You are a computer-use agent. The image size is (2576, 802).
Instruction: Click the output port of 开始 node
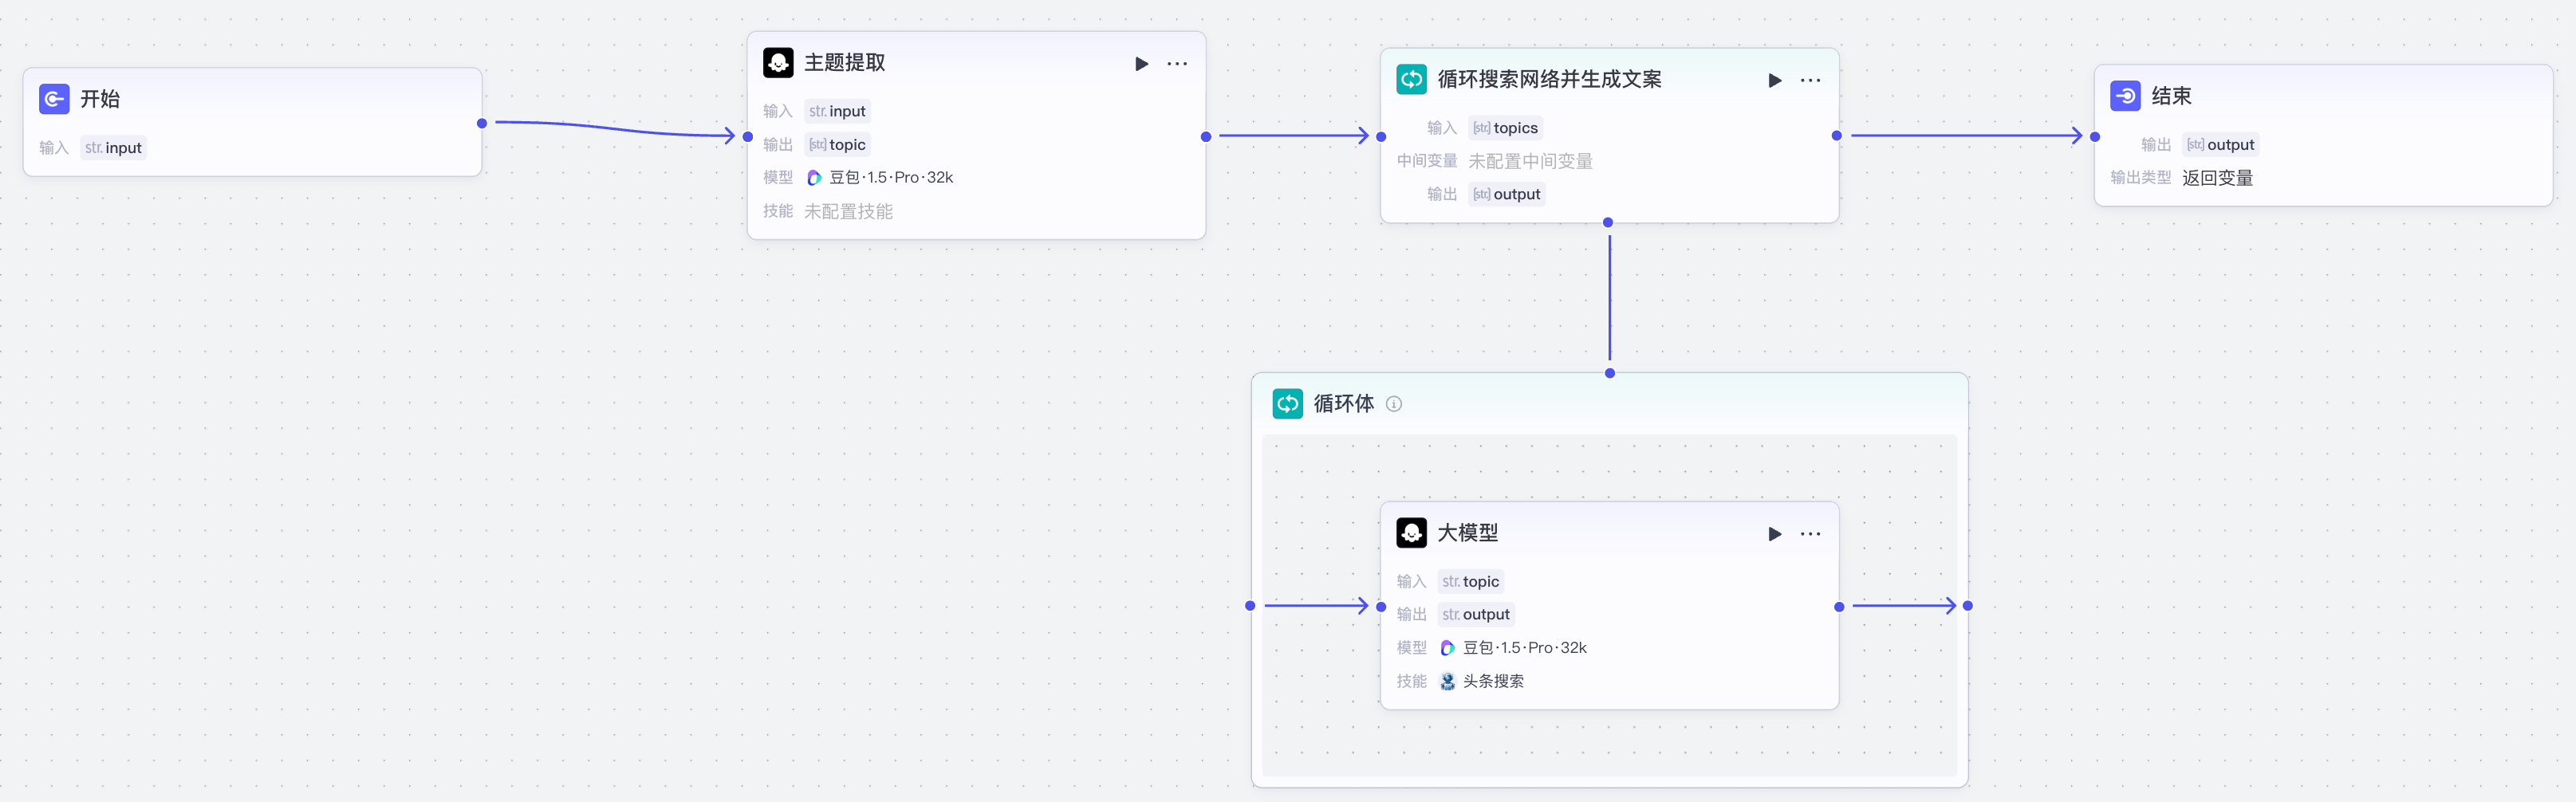click(482, 123)
